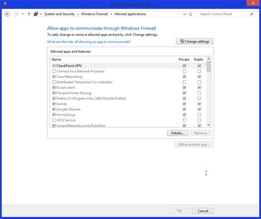Expand the chevron after System and Security
Screen dimensions: 261x219
(x=78, y=14)
